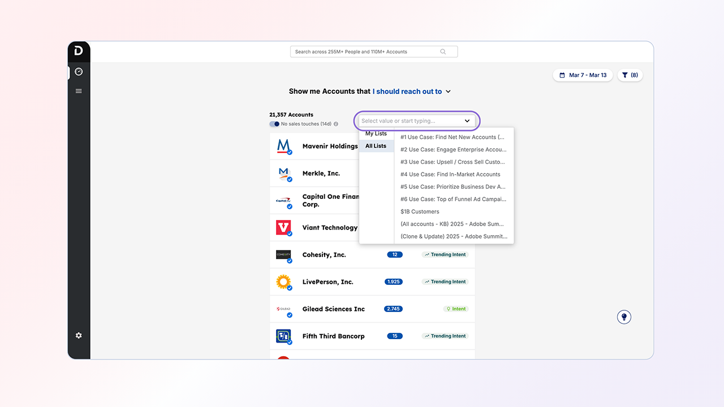Select '#3 Use Case: Upsell / Cross Sell'
This screenshot has height=407, width=724.
pyautogui.click(x=454, y=162)
